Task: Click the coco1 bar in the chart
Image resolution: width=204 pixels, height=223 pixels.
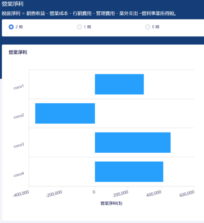Action: pos(119,84)
